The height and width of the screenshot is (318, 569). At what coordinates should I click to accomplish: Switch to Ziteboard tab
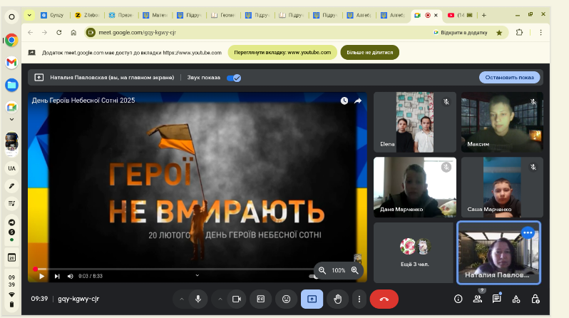(x=88, y=15)
